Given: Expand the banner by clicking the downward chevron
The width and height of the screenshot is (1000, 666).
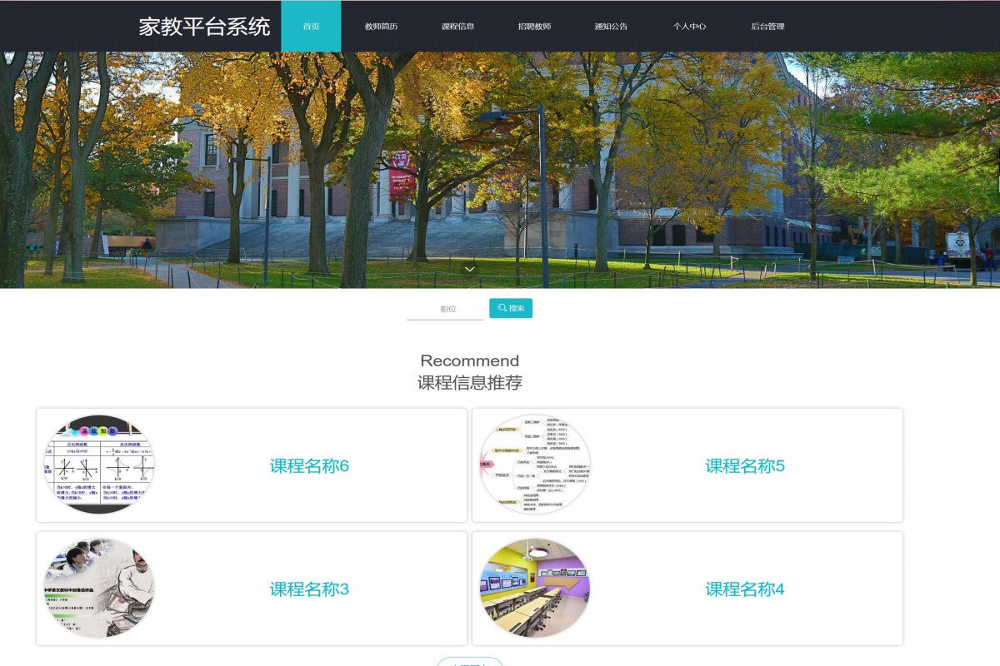Looking at the screenshot, I should (x=470, y=269).
